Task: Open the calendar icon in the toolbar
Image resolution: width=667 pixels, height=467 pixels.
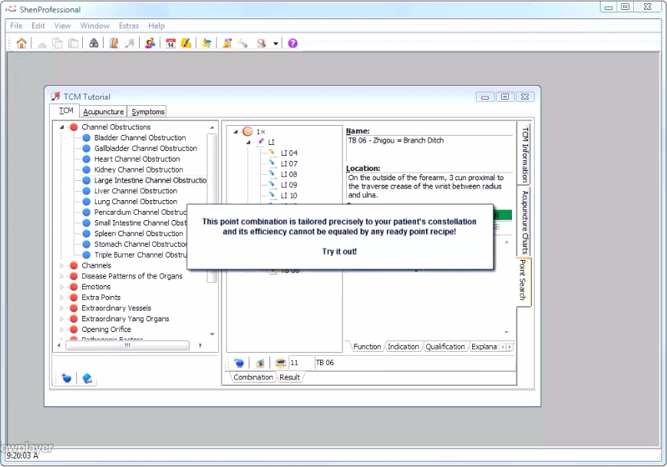Action: pos(170,44)
